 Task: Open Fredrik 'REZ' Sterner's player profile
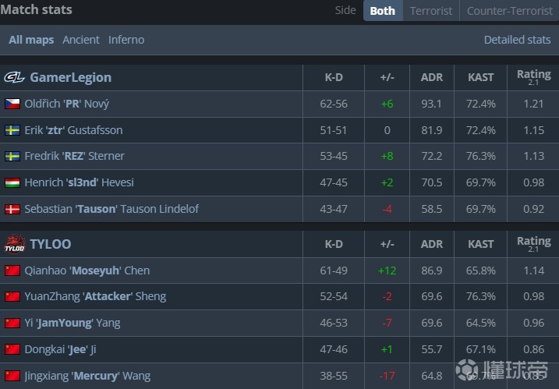click(74, 156)
